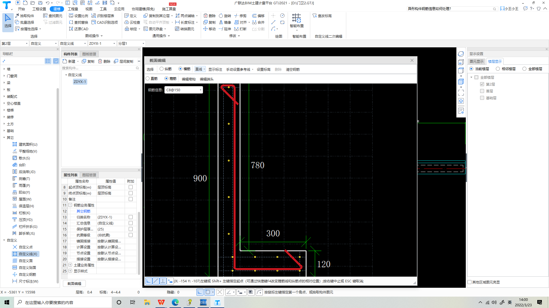Click the 云检查 tool icon
Screen dimensions: 549x308
pos(127,22)
